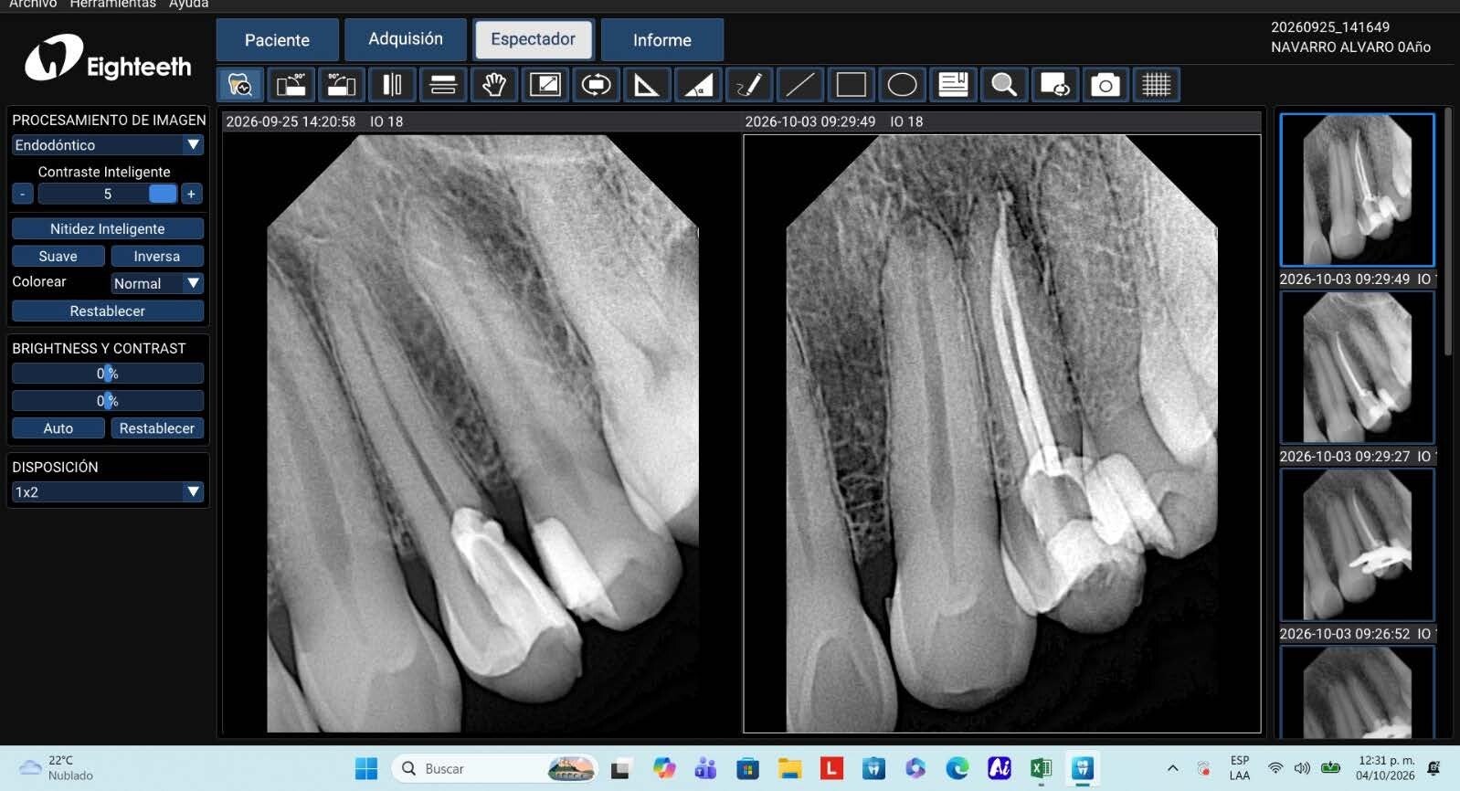Viewport: 1460px width, 791px height.
Task: Toggle the grid overlay
Action: tap(1157, 85)
